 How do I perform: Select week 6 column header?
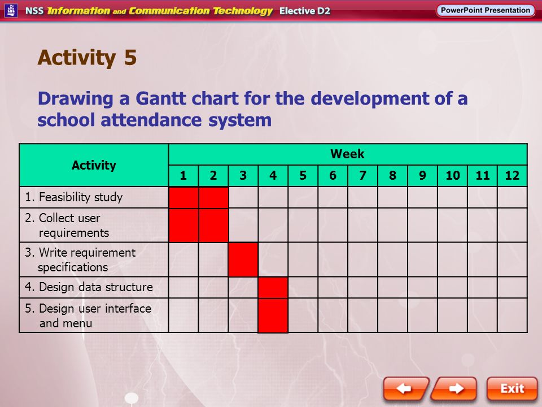333,176
